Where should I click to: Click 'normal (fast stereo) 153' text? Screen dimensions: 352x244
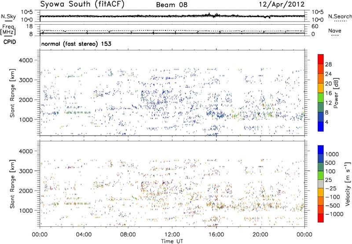click(76, 44)
